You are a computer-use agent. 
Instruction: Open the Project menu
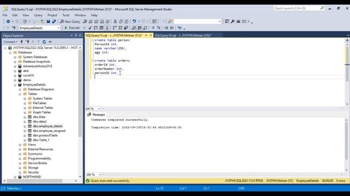pos(52,15)
